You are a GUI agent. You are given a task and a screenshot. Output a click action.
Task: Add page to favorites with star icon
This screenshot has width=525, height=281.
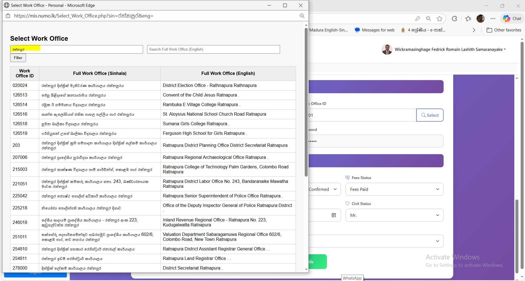[x=440, y=19]
